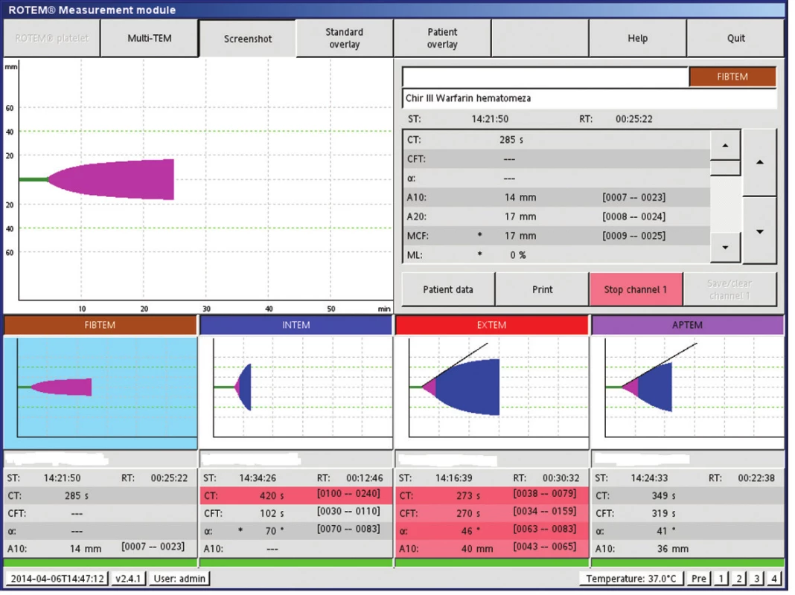This screenshot has width=795, height=595.
Task: Click the EXTEM CFT 270 s row
Action: coord(492,513)
